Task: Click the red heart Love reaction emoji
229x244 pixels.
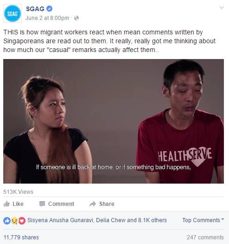Action: [x=22, y=221]
